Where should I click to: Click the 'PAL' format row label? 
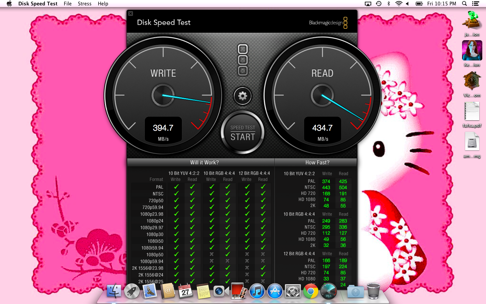point(160,187)
